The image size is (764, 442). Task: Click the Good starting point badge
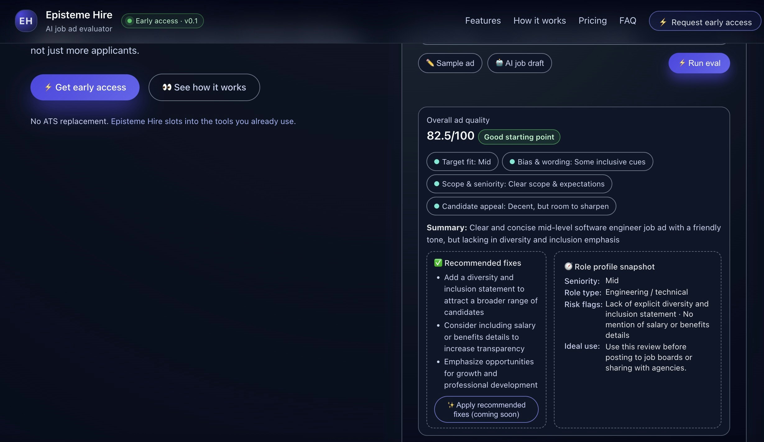pos(518,137)
